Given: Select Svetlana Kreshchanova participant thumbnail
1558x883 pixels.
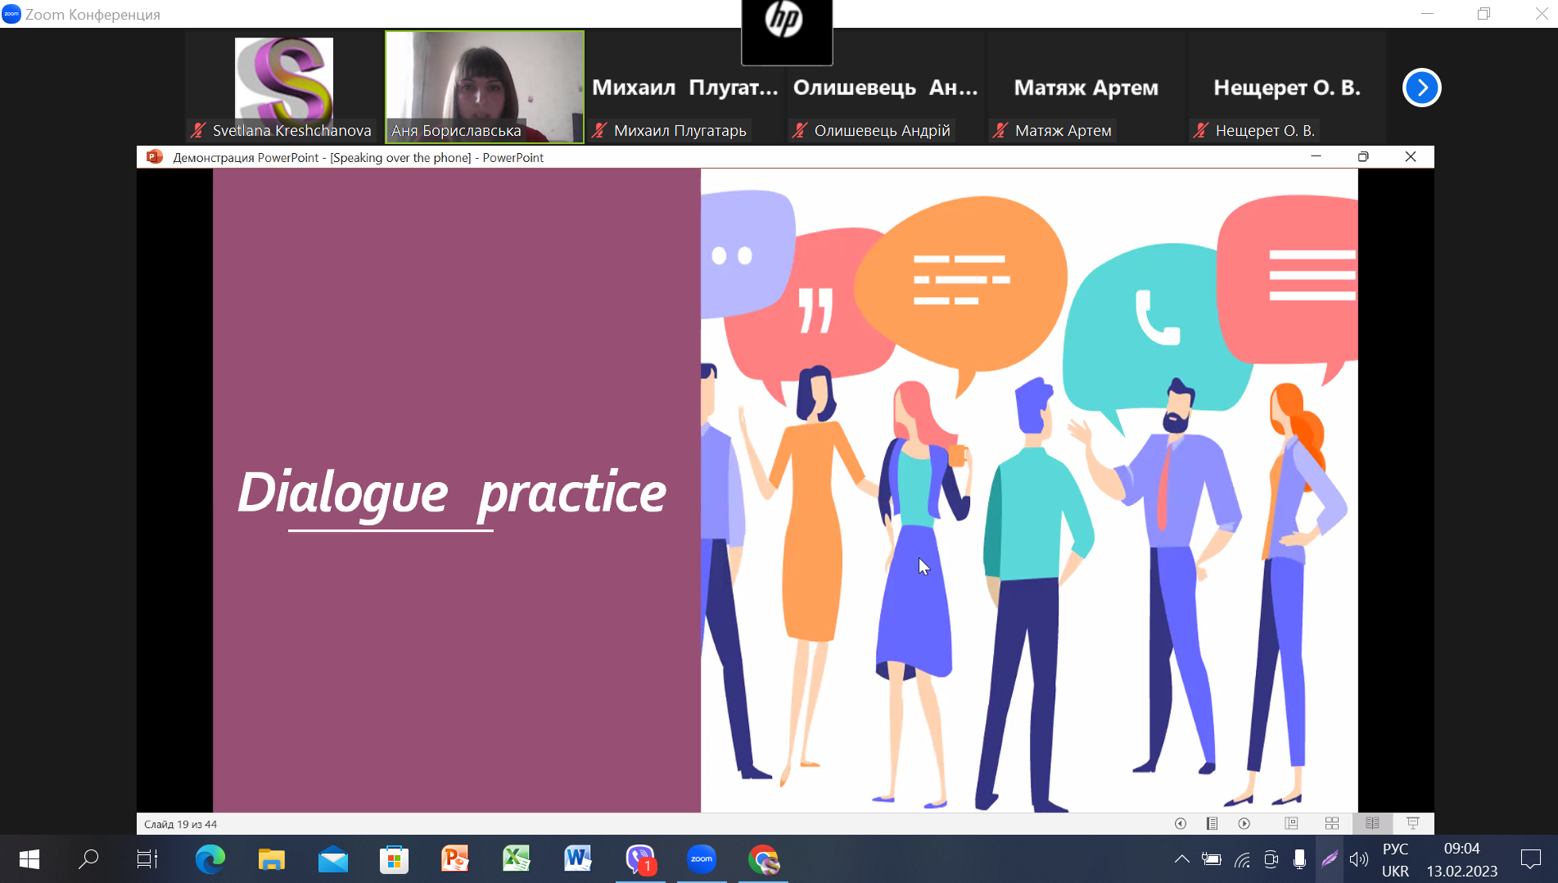Looking at the screenshot, I should tap(284, 87).
